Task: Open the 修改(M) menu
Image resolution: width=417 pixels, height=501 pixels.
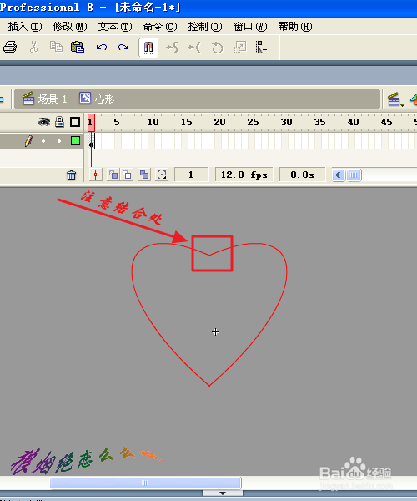Action: (70, 27)
